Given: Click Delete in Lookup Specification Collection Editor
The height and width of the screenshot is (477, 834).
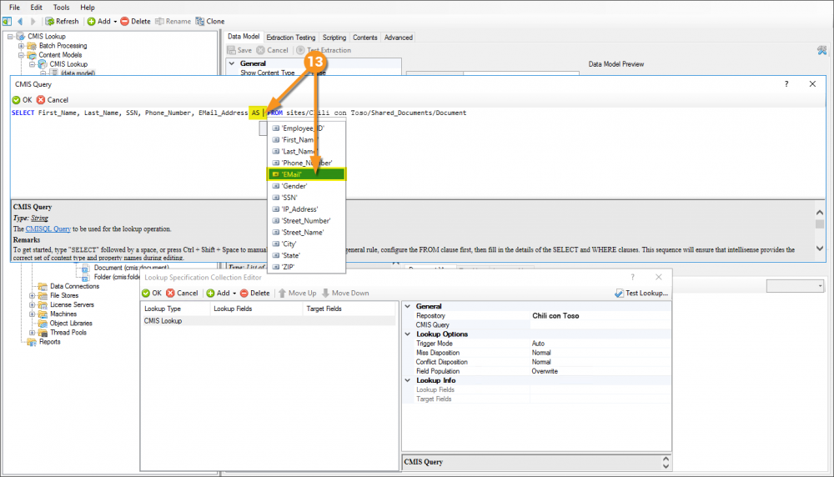Looking at the screenshot, I should click(x=254, y=293).
